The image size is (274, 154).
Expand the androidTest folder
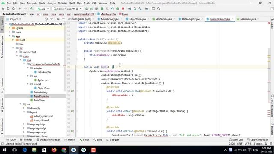pos(17,52)
